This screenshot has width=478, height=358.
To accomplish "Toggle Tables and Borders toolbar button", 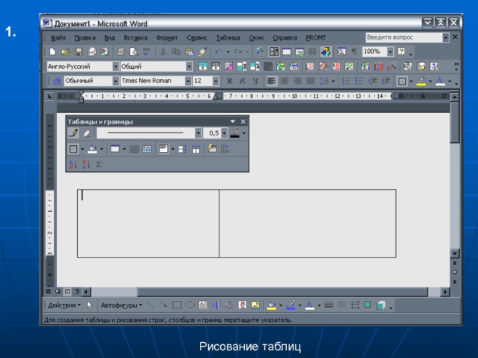I will [x=274, y=52].
